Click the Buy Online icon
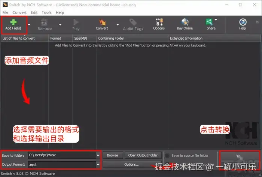Viewport: 262px width, 177px height. coord(185,25)
